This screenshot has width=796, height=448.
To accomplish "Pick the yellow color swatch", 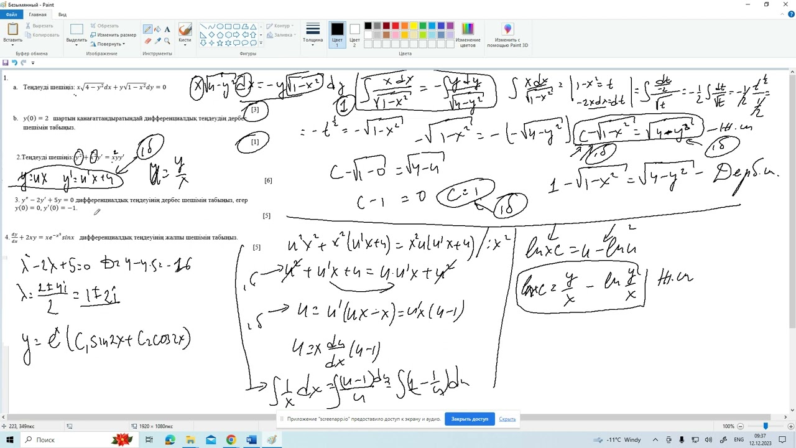I will 414,26.
